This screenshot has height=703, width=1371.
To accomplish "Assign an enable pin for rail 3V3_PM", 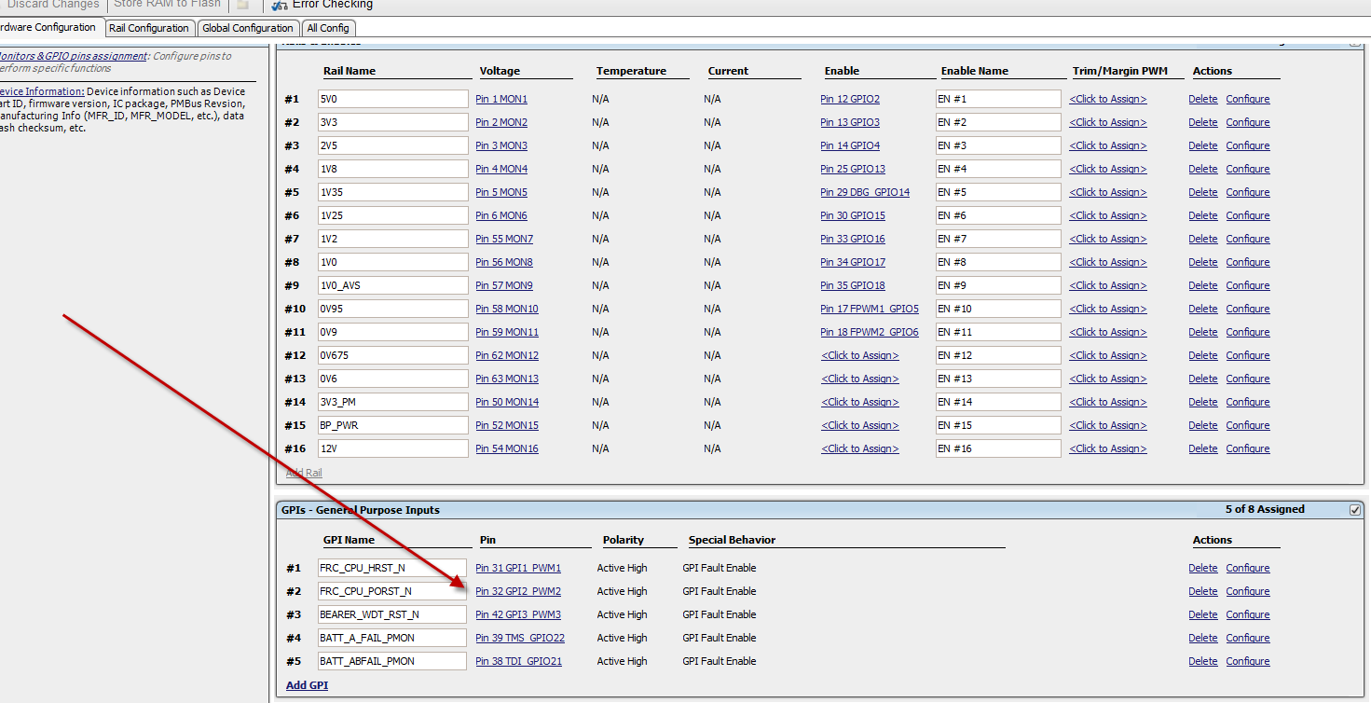I will [860, 402].
